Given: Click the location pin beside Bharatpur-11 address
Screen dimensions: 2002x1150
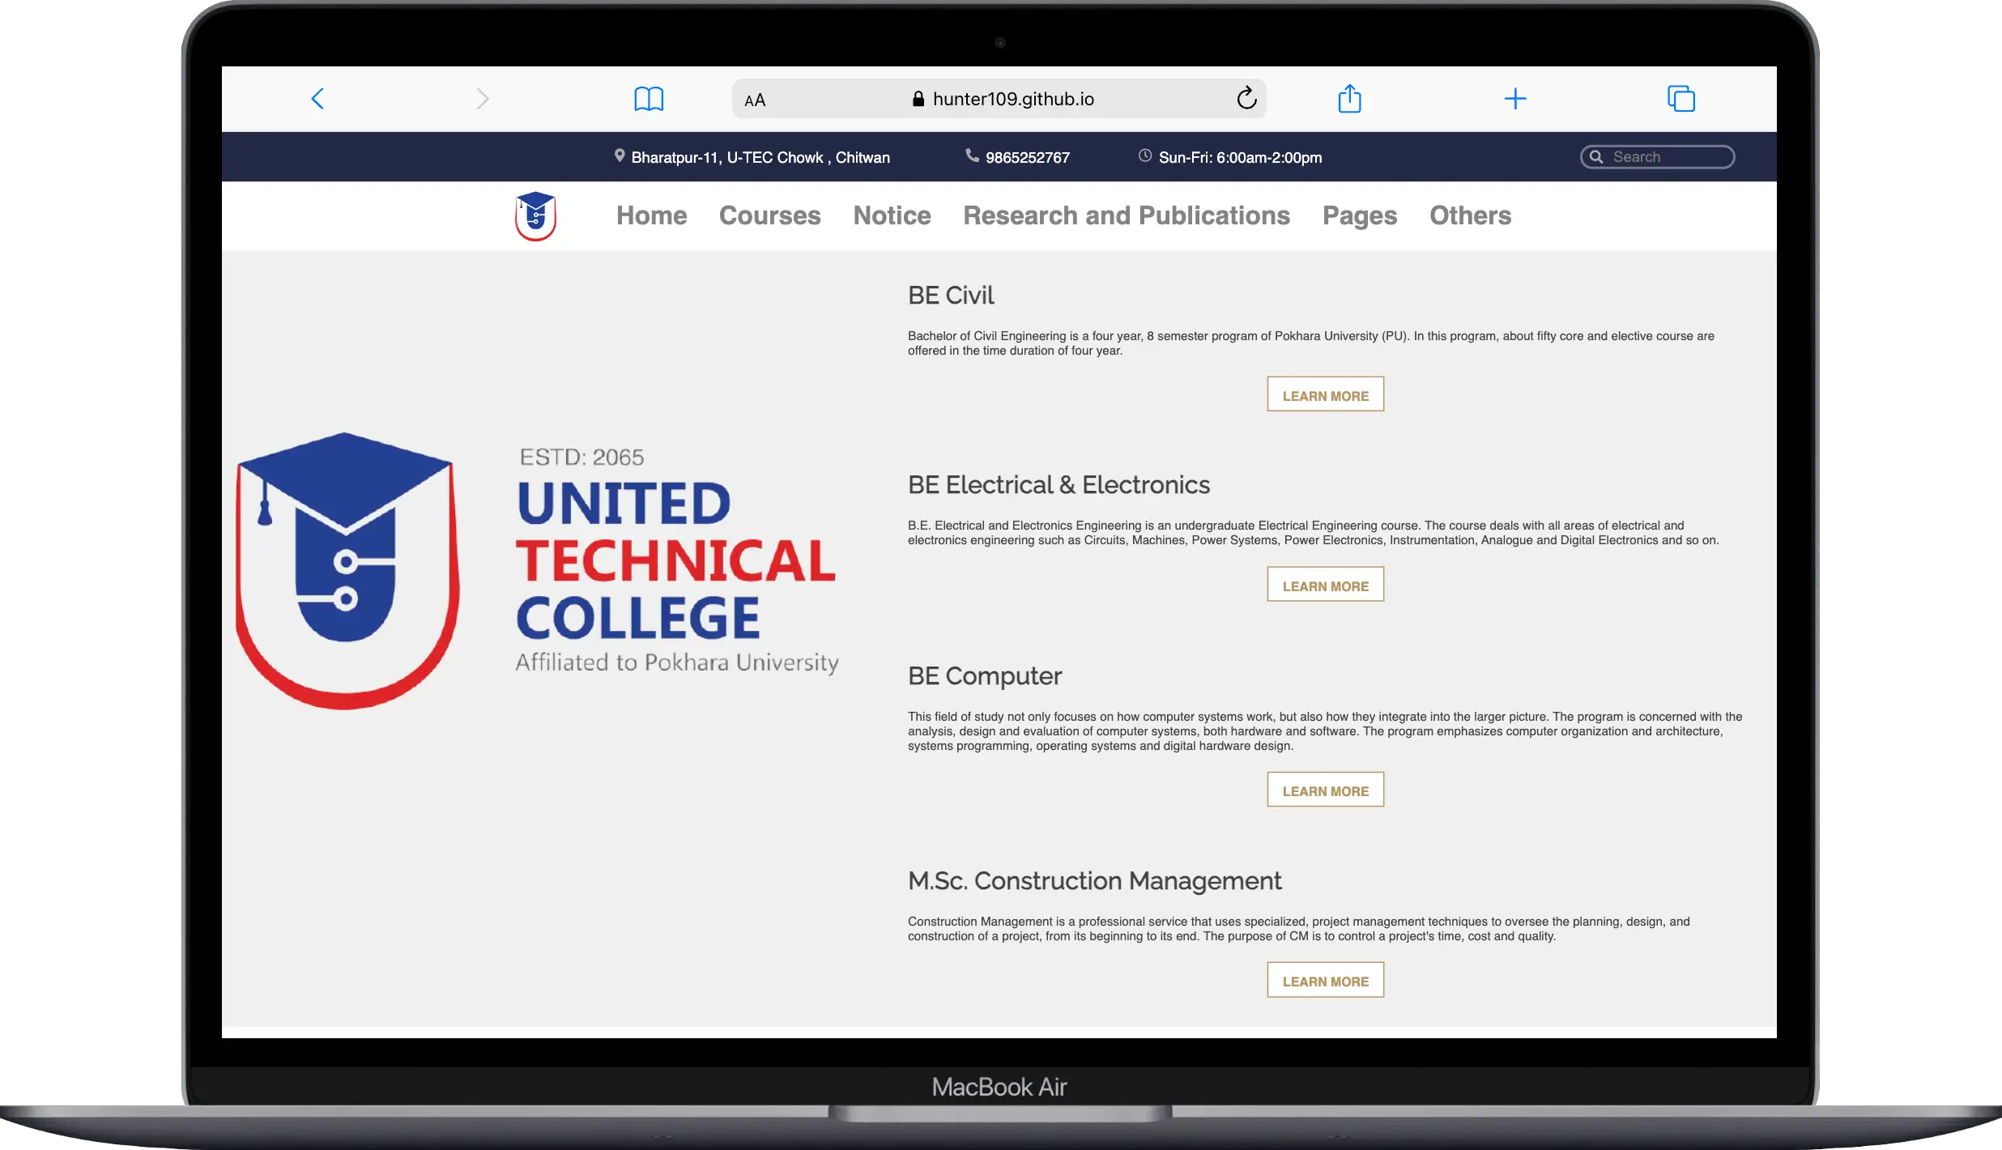Looking at the screenshot, I should click(x=620, y=155).
